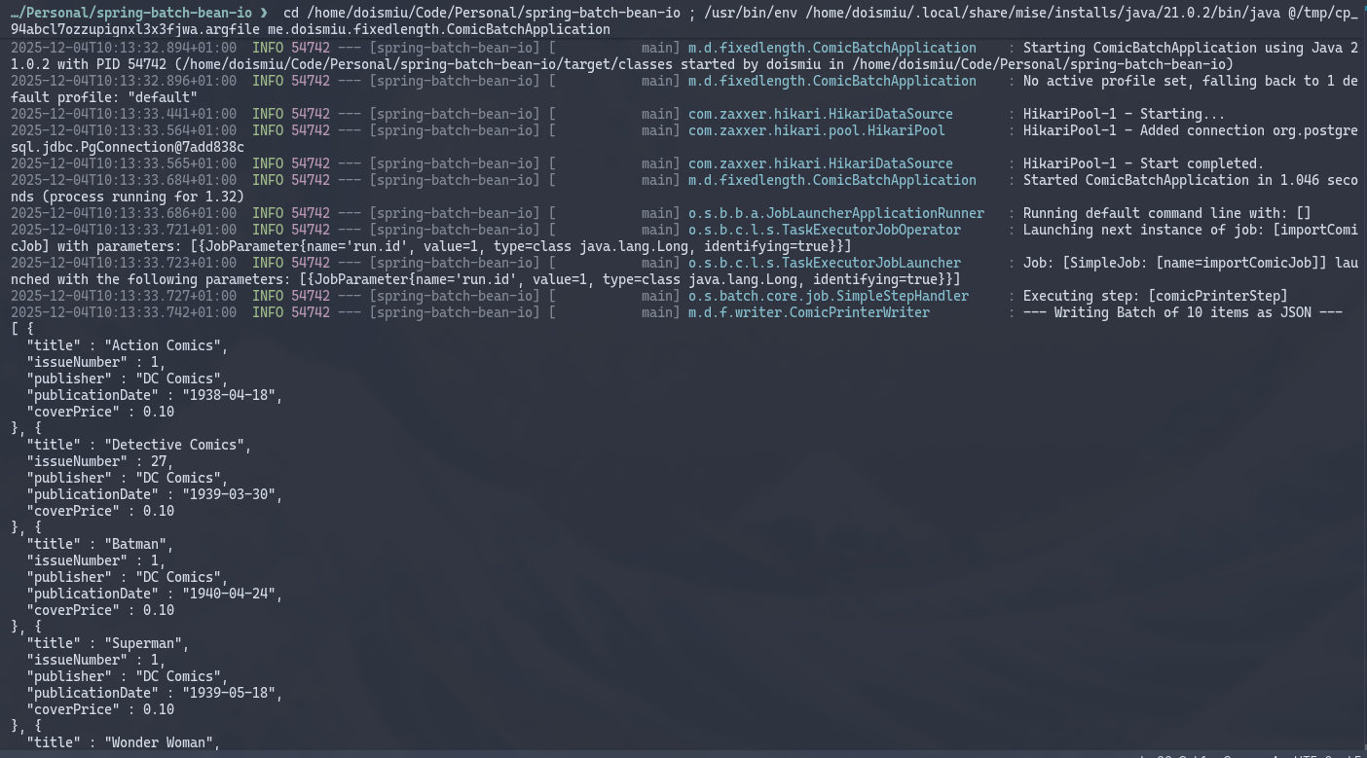The image size is (1367, 758).
Task: Select the "Superman" title value
Action: point(144,643)
